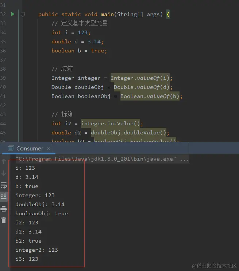
Task: Click Integer.valueOf(i) expression
Action: (140, 78)
